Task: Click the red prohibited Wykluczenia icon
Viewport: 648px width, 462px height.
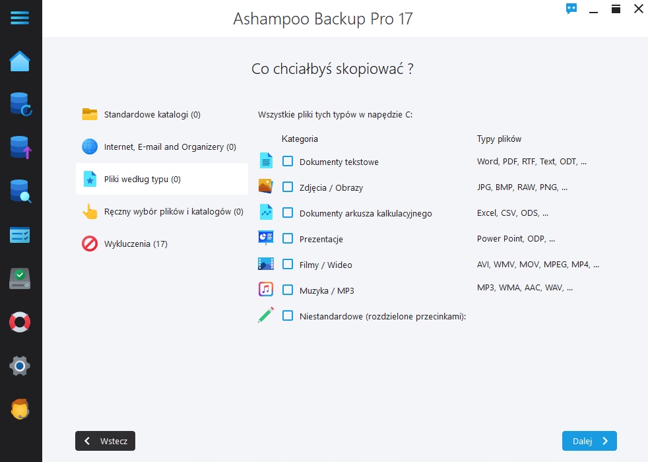Action: [90, 244]
